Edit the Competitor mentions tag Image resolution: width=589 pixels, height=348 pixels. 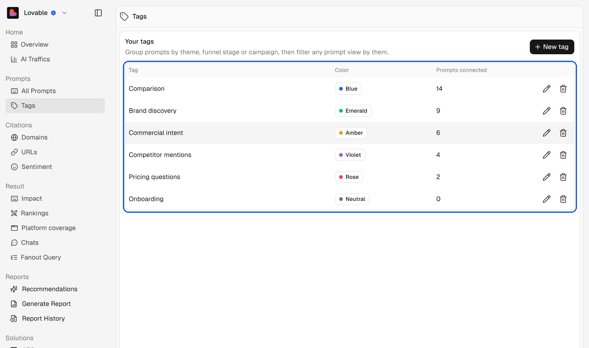[x=547, y=155]
